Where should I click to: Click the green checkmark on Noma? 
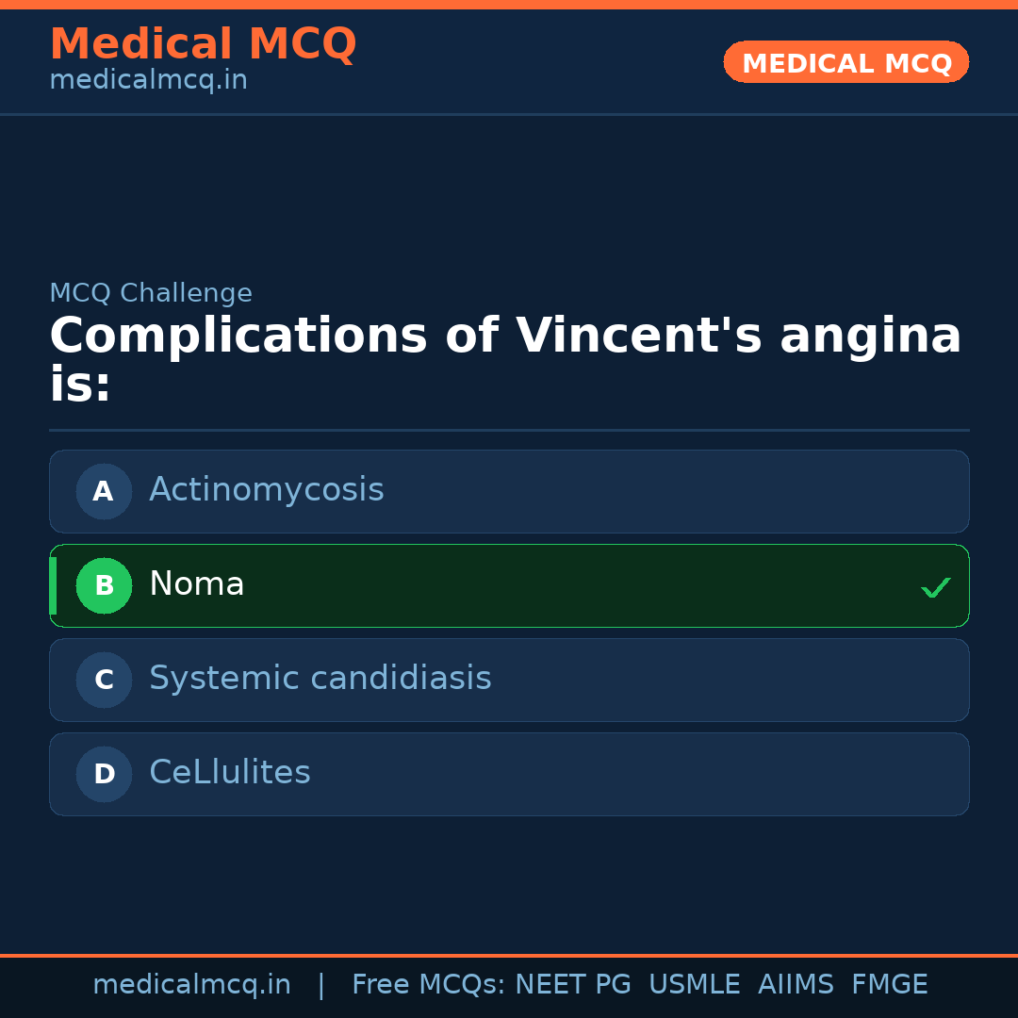point(935,587)
